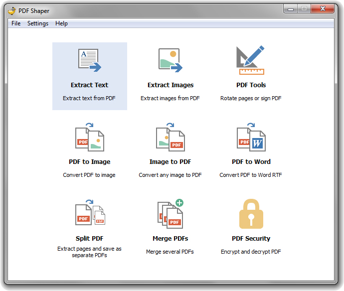The width and height of the screenshot is (344, 291).
Task: Click the "Extract Text" bold label
Action: pos(89,85)
